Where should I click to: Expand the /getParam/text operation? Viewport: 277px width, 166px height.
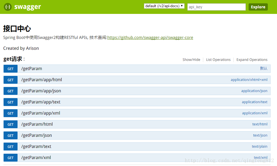(36, 147)
